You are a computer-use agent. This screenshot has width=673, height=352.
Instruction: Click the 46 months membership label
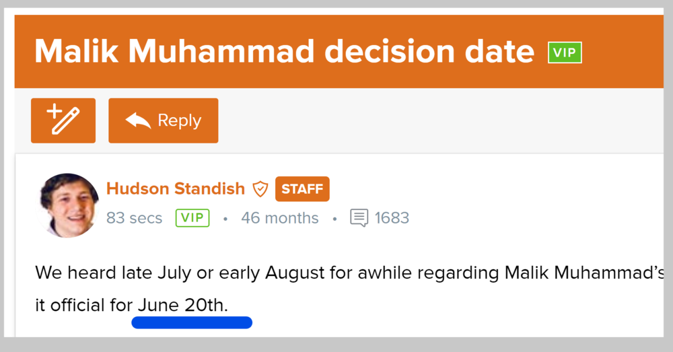(x=279, y=218)
